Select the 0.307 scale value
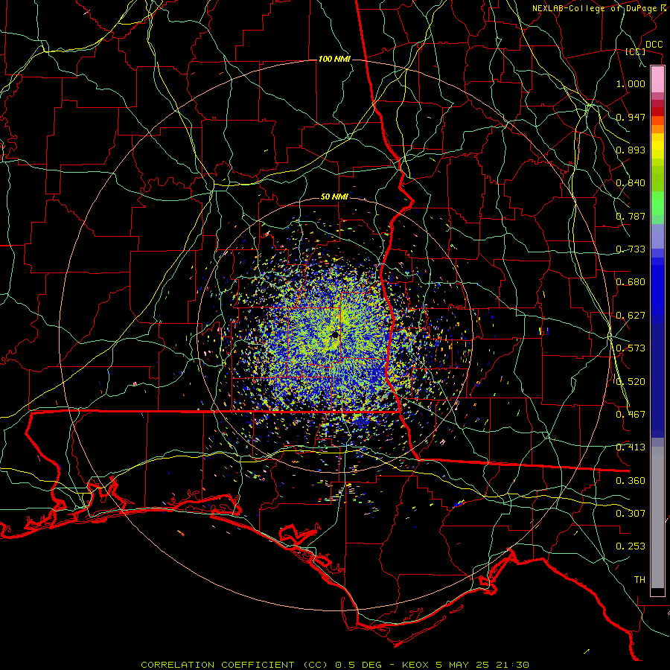670x670 pixels. pos(631,514)
